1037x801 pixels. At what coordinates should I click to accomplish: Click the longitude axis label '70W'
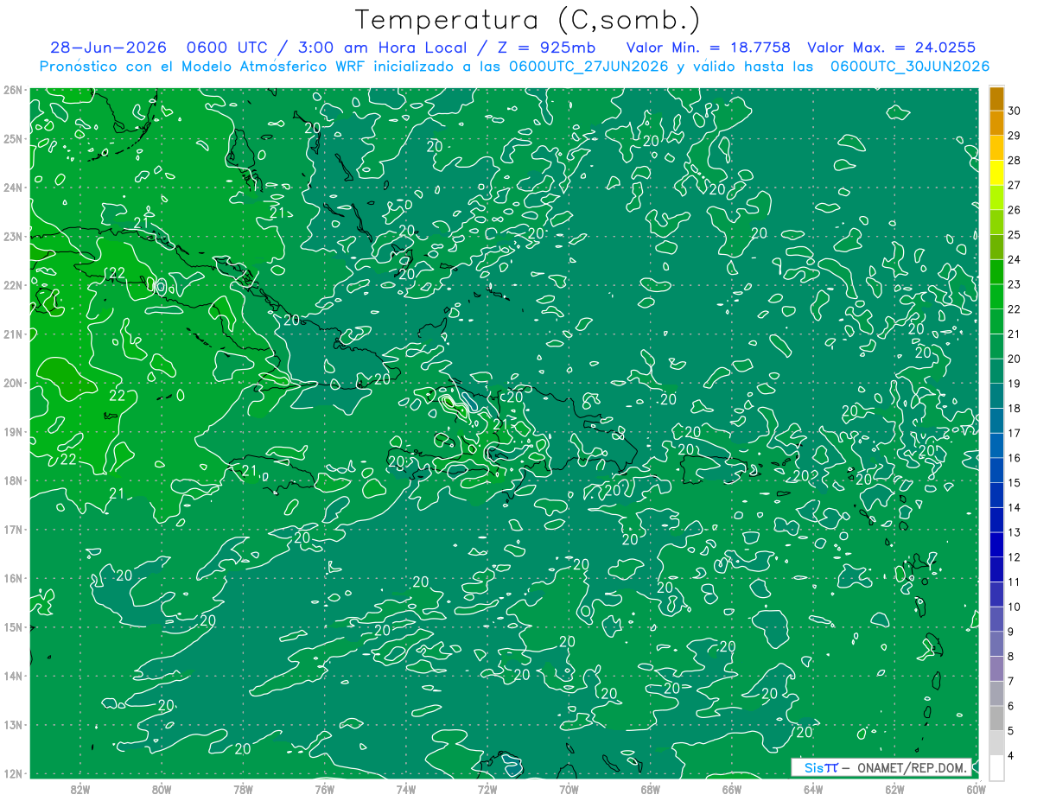(569, 789)
